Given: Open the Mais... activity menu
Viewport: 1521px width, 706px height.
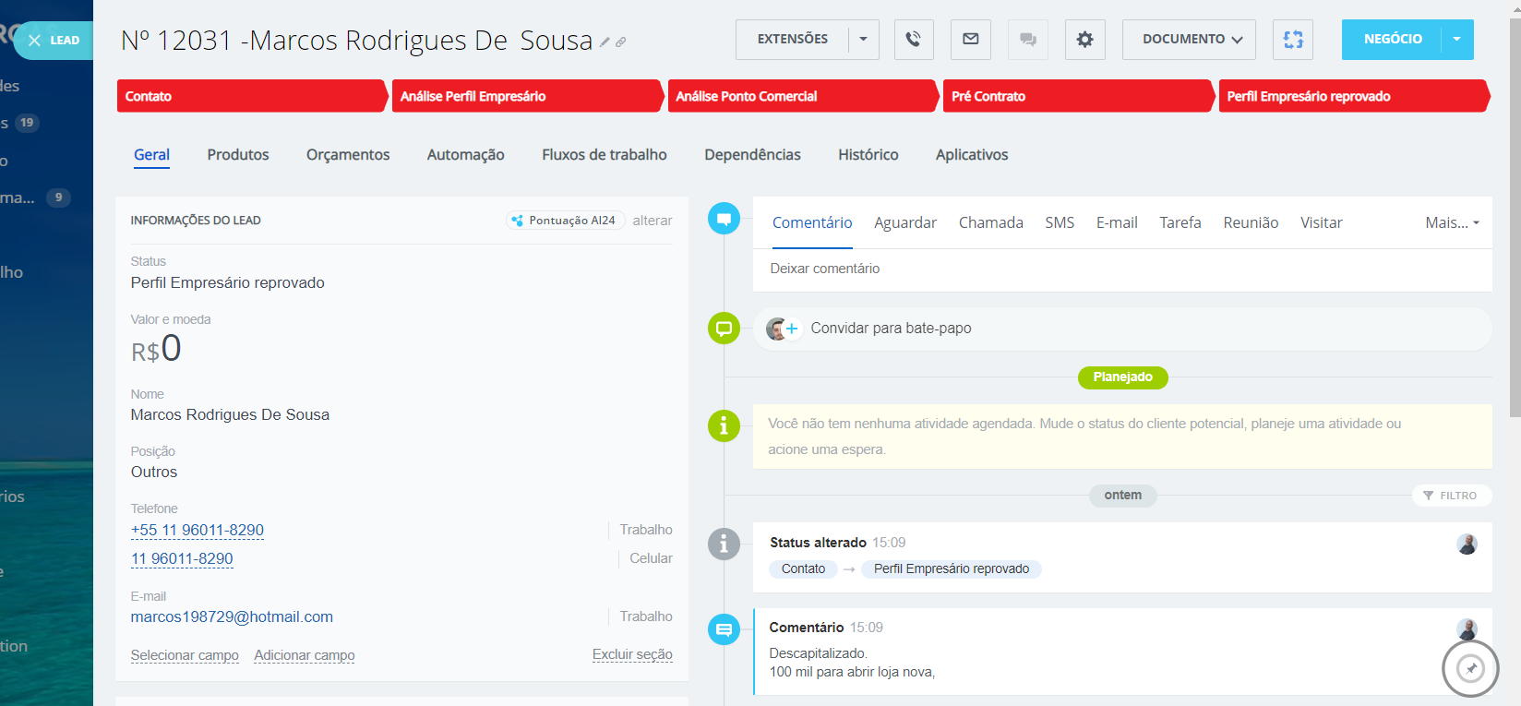Looking at the screenshot, I should pyautogui.click(x=1451, y=222).
